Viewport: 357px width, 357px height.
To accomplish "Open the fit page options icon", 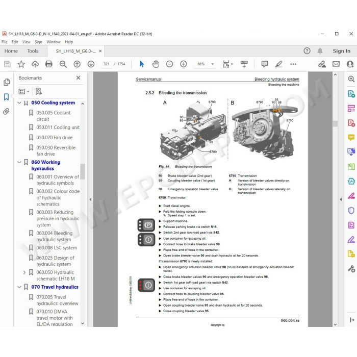I will coord(226,64).
